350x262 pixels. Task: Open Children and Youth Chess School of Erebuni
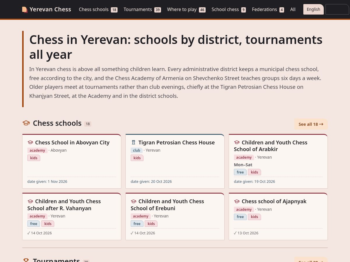(x=167, y=205)
